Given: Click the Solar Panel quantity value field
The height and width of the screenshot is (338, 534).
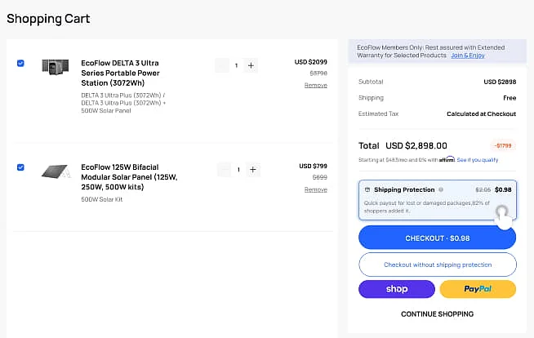Looking at the screenshot, I should (x=238, y=170).
